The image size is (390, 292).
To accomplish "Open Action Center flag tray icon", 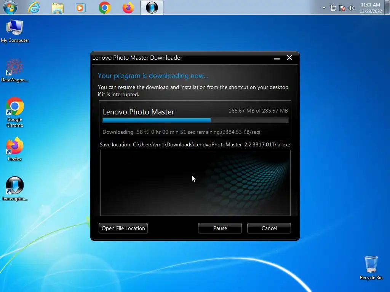I will pos(342,8).
